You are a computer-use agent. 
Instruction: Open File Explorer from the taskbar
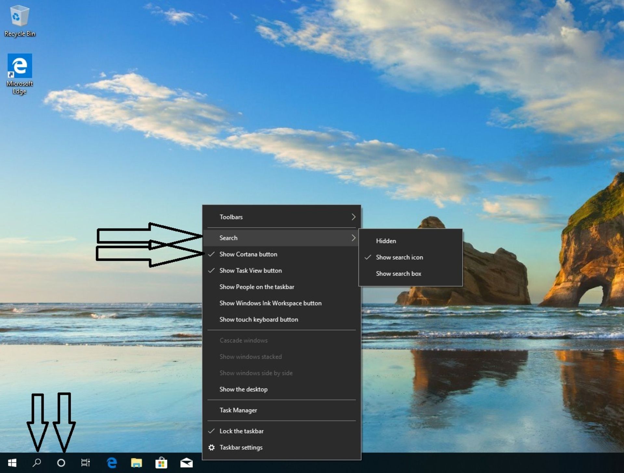pyautogui.click(x=136, y=463)
